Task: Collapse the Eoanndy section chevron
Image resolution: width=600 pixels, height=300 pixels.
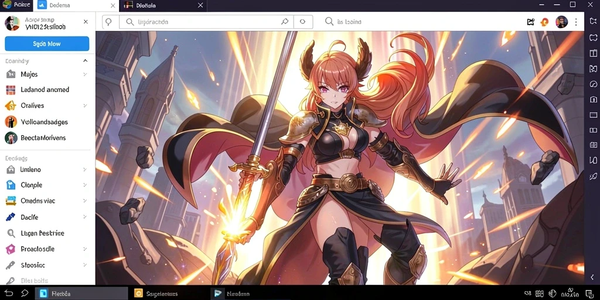Action: point(85,60)
